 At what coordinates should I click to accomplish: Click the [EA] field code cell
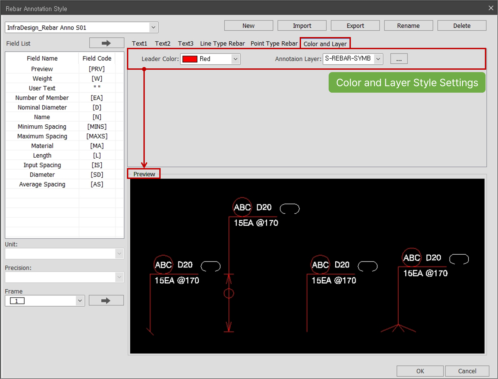(x=97, y=98)
